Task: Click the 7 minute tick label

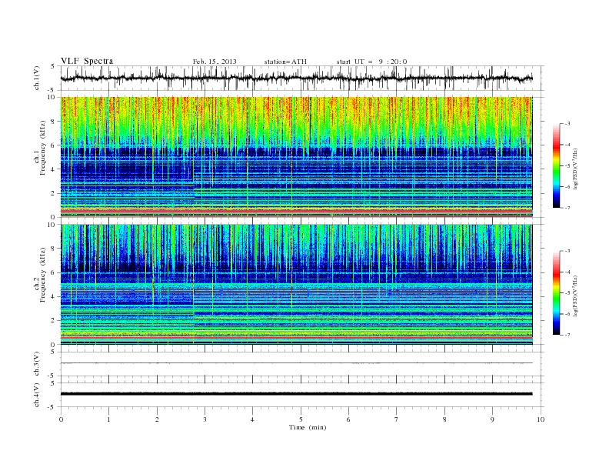Action: (397, 419)
